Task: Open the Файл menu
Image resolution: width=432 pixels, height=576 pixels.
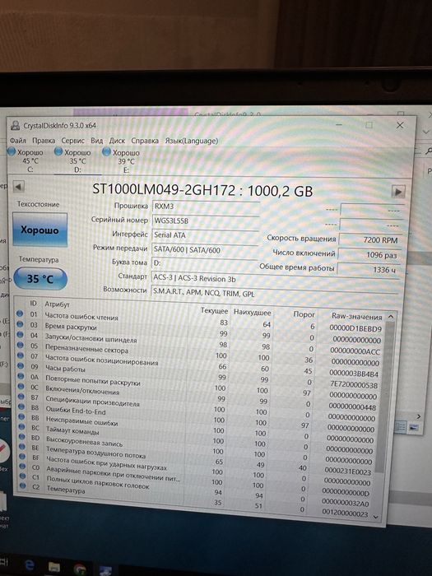Action: pos(17,141)
